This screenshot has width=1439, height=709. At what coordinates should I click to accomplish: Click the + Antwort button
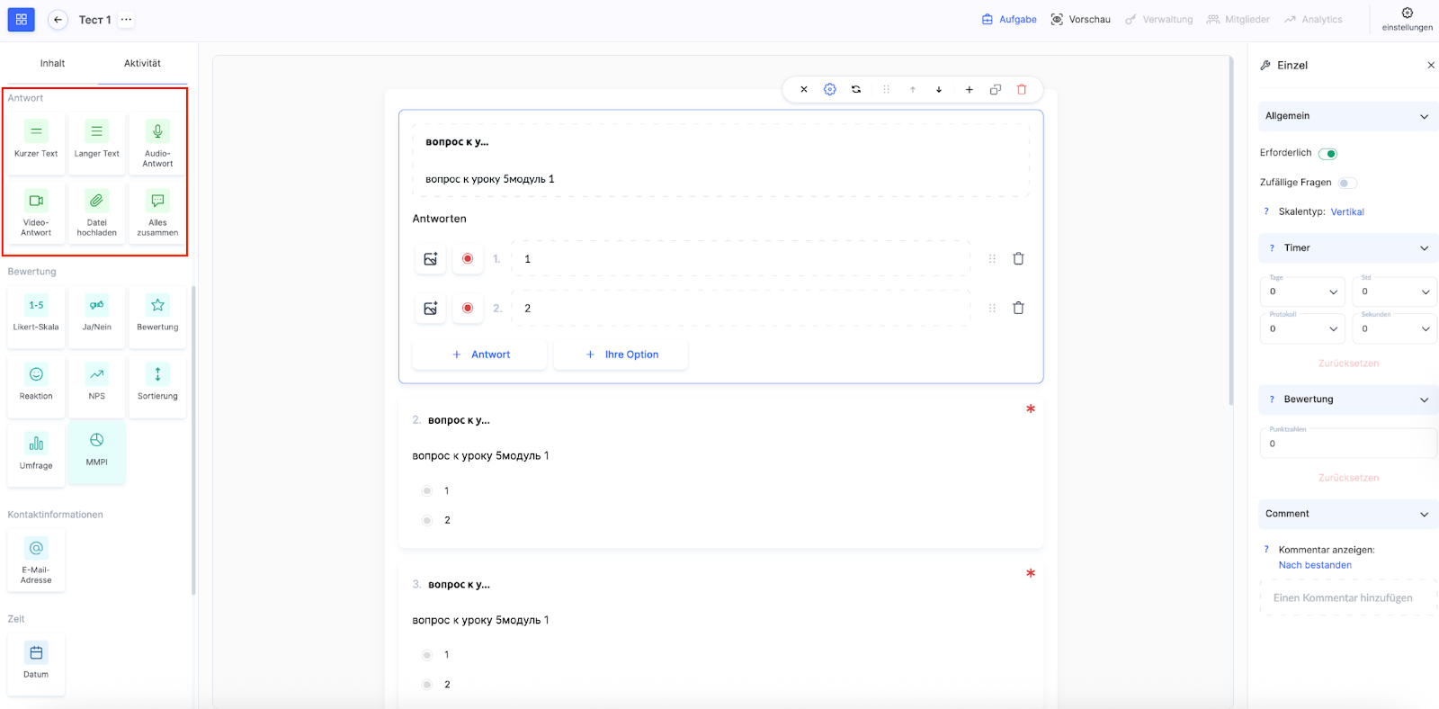(479, 354)
